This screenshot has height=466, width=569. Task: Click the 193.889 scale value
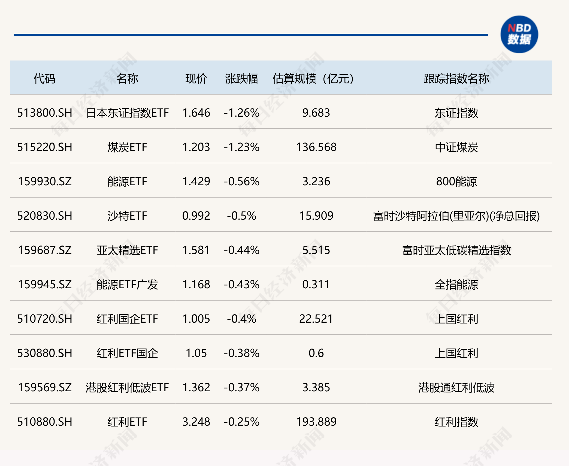pos(316,422)
